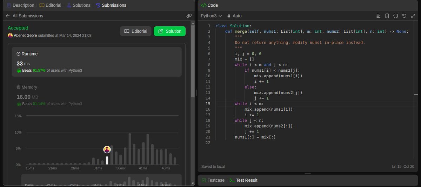Image resolution: width=421 pixels, height=187 pixels.
Task: Click the 'else:' line in the code
Action: 250,87
